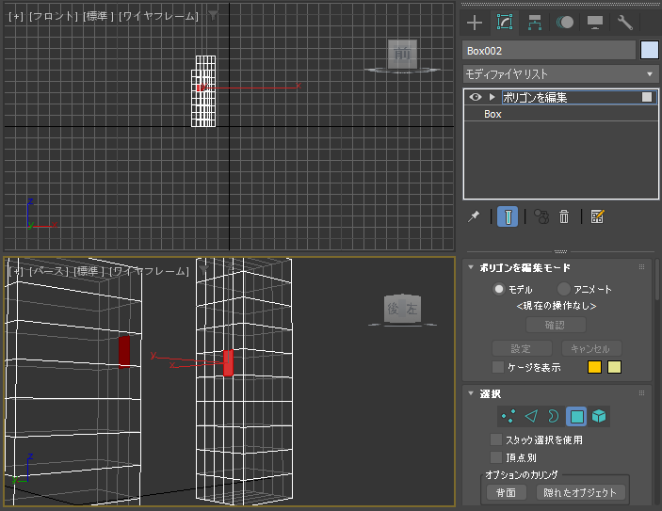Toggle eye visibility of ポリゴンを編集 modifier
Screen dimensions: 662x511
476,97
